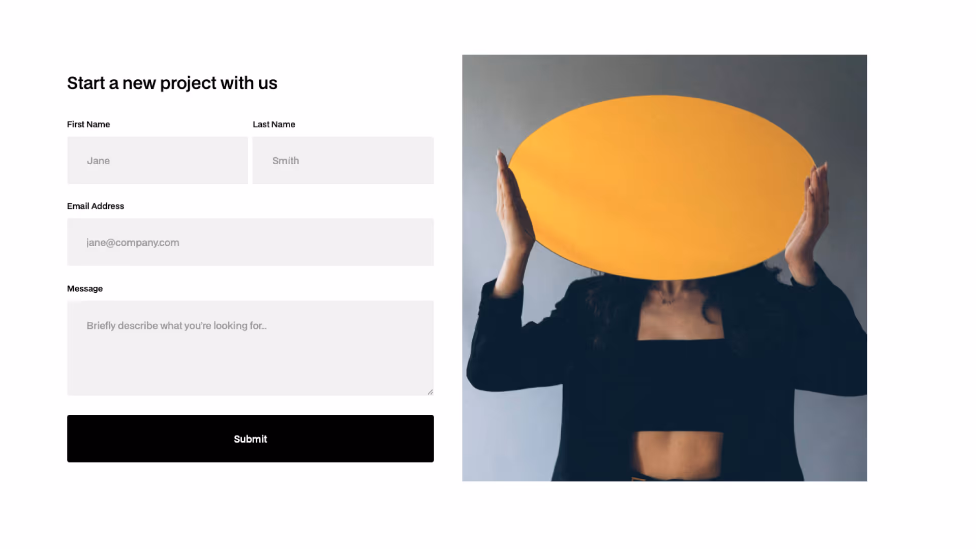This screenshot has width=976, height=549.
Task: Click the 'Briefly describe' placeholder text
Action: (x=176, y=326)
